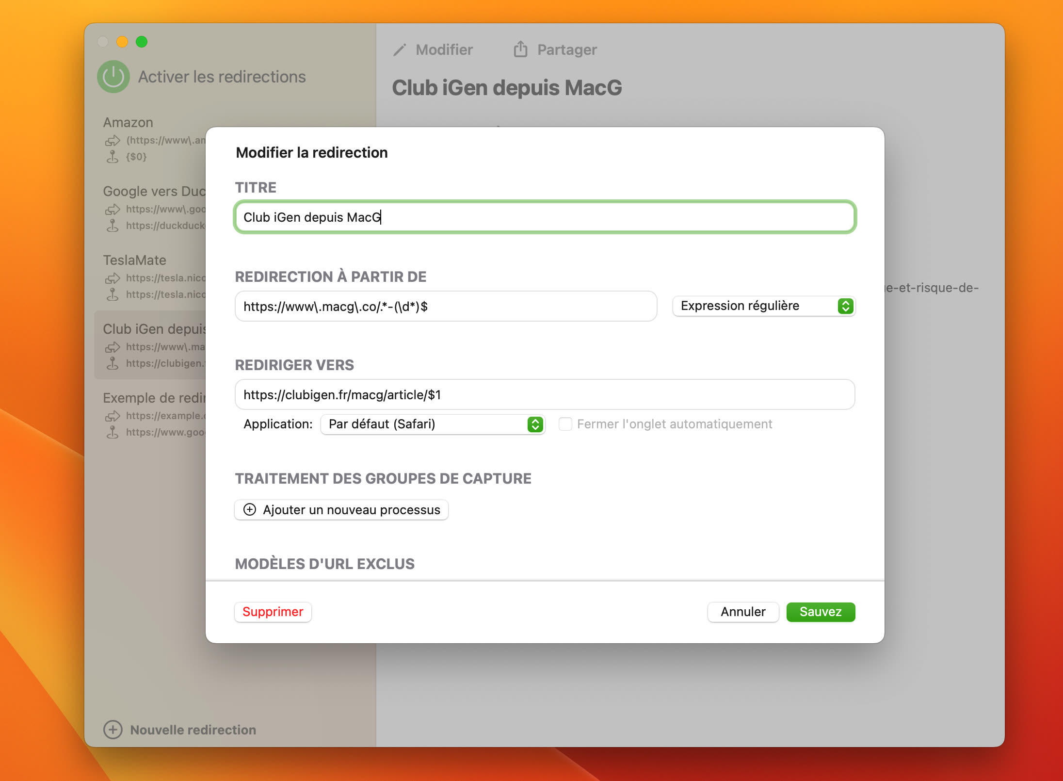1063x781 pixels.
Task: Enable Fermer l'onglet automatiquement checkbox
Action: tap(565, 424)
